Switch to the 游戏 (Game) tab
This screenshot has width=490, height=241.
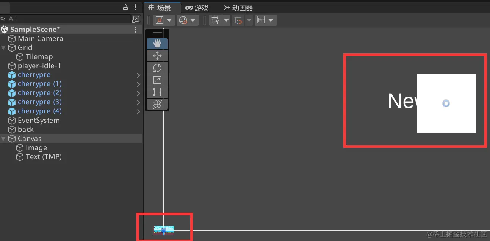(197, 8)
